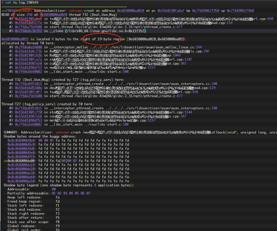
Task: Click frame address 0x55b8190fcff0
Action: 28,112
